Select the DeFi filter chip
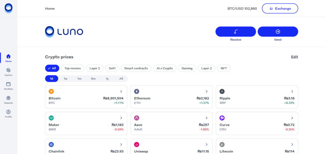This screenshot has height=154, width=326. (112, 68)
